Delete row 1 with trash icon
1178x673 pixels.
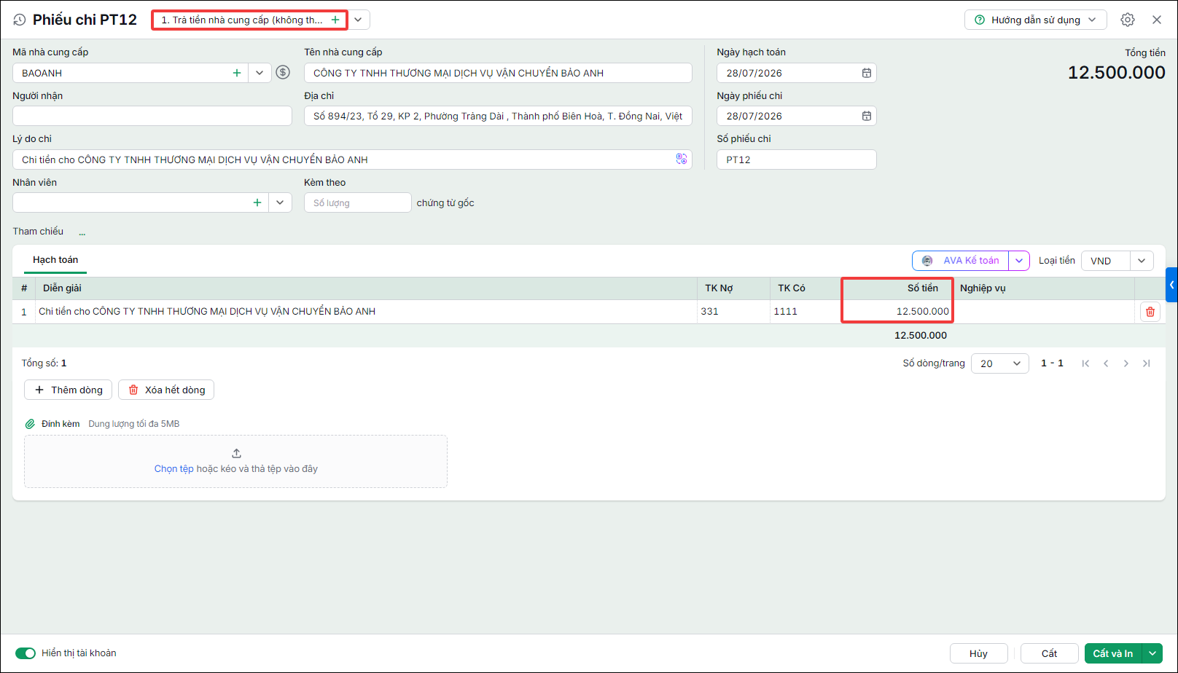click(1150, 312)
